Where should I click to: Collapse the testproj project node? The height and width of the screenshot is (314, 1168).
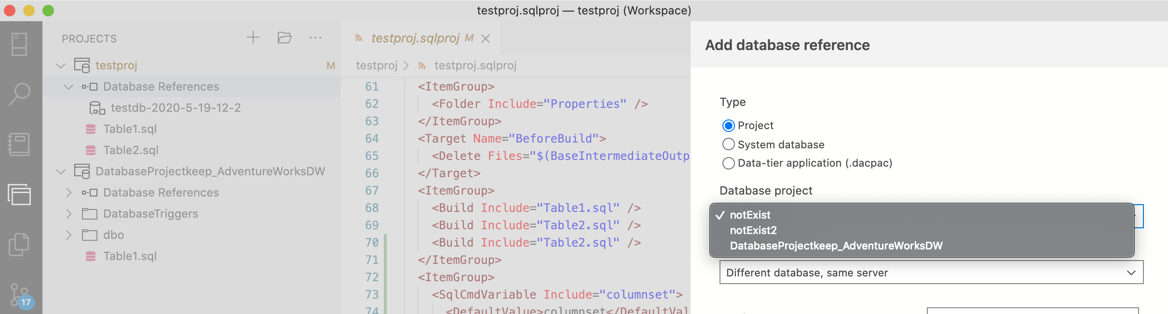coord(61,65)
